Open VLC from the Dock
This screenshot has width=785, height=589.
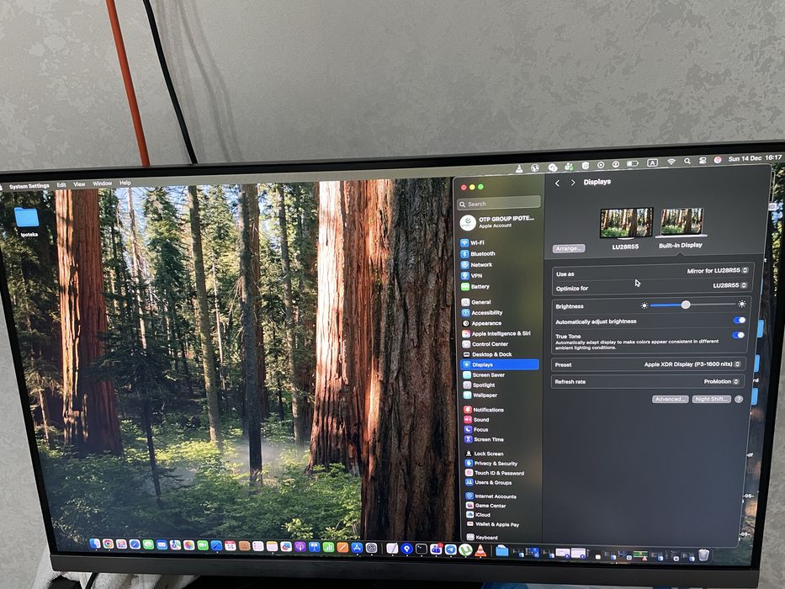[x=480, y=550]
